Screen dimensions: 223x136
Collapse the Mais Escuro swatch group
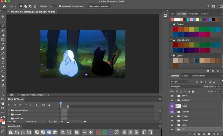(171, 40)
